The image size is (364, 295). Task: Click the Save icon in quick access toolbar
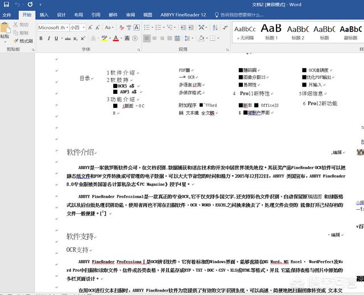click(6, 5)
